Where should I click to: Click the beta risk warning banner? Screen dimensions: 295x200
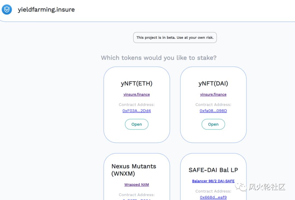[175, 38]
